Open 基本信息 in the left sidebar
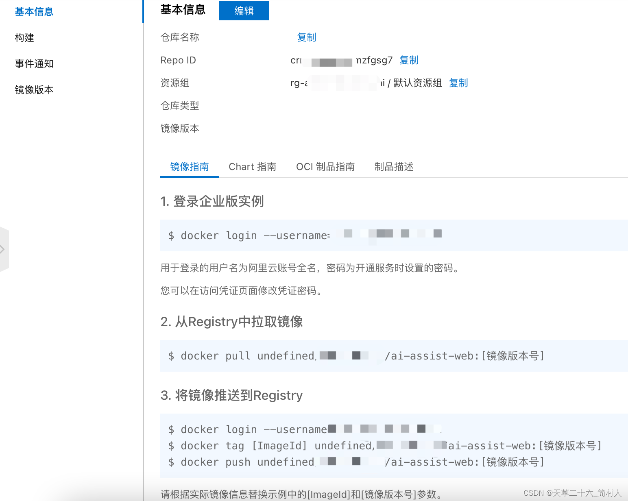 34,12
